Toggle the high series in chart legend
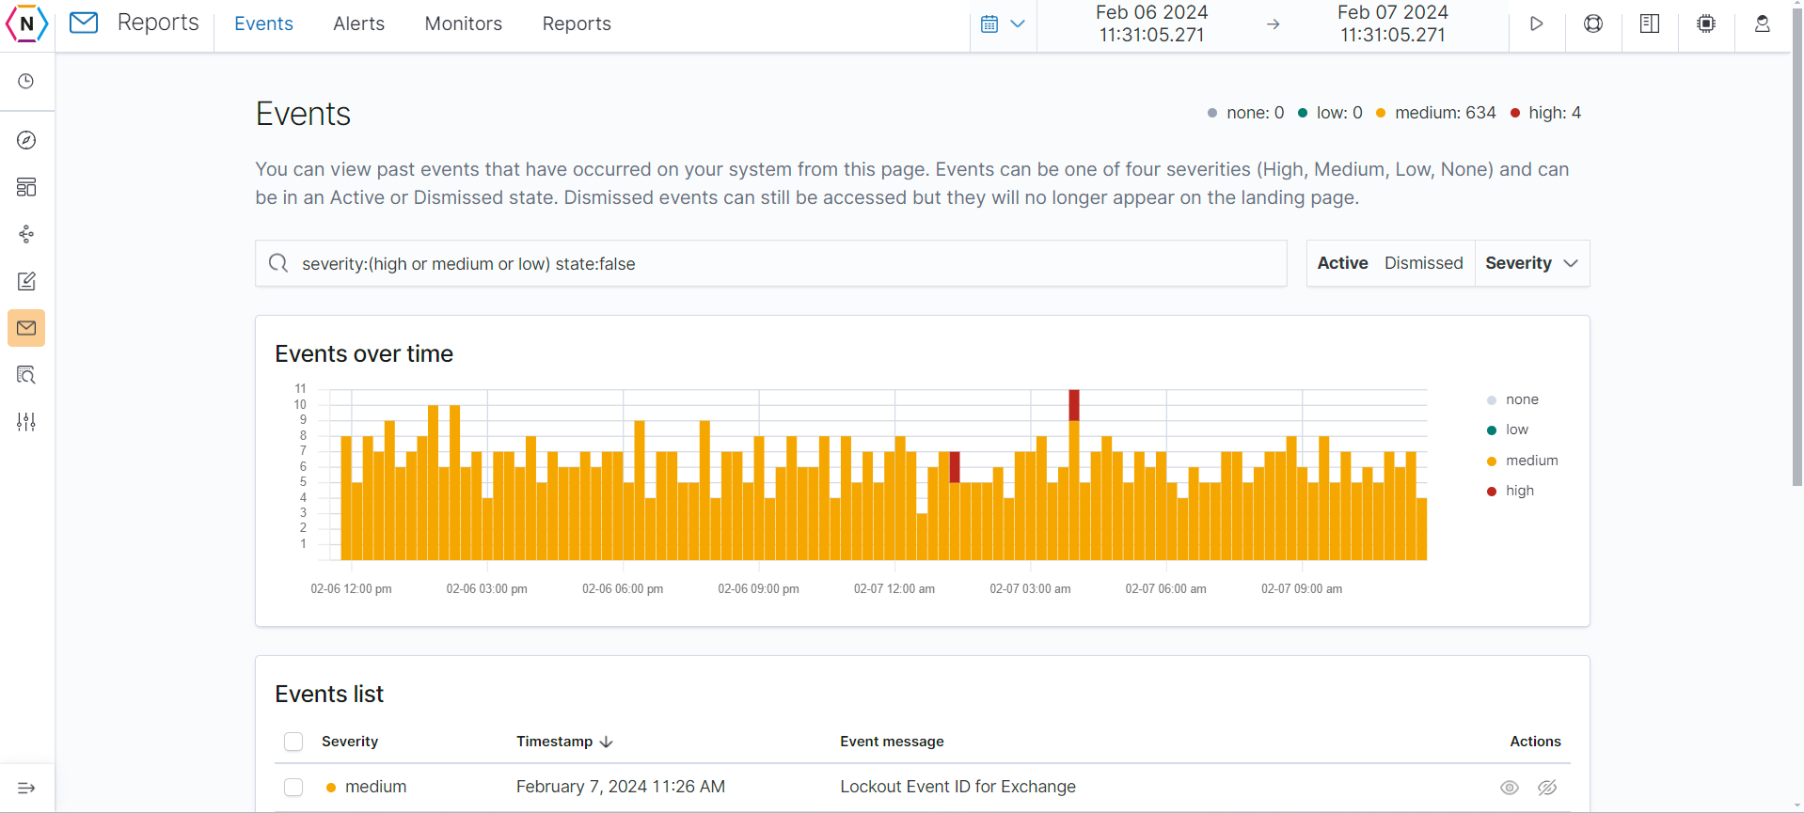This screenshot has height=813, width=1804. pos(1510,491)
